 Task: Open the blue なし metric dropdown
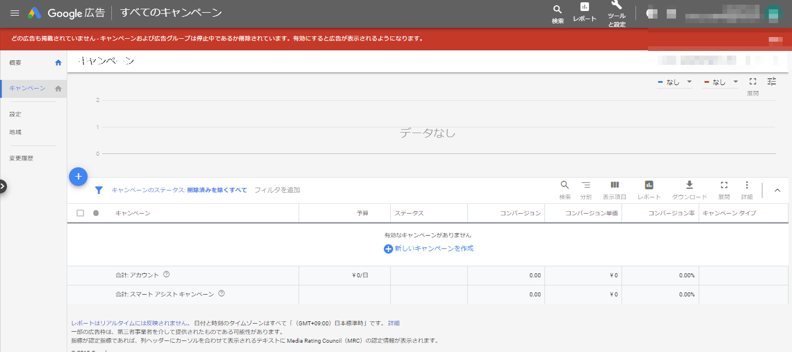675,82
